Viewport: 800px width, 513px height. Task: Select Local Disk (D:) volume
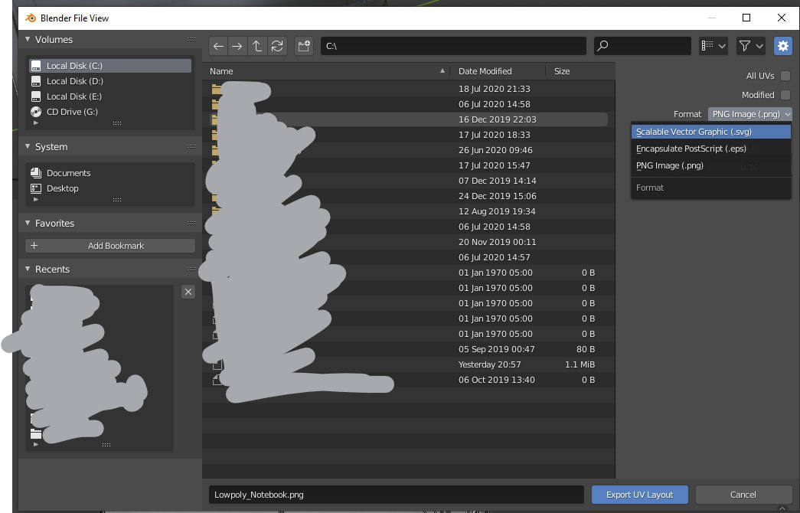coord(111,81)
